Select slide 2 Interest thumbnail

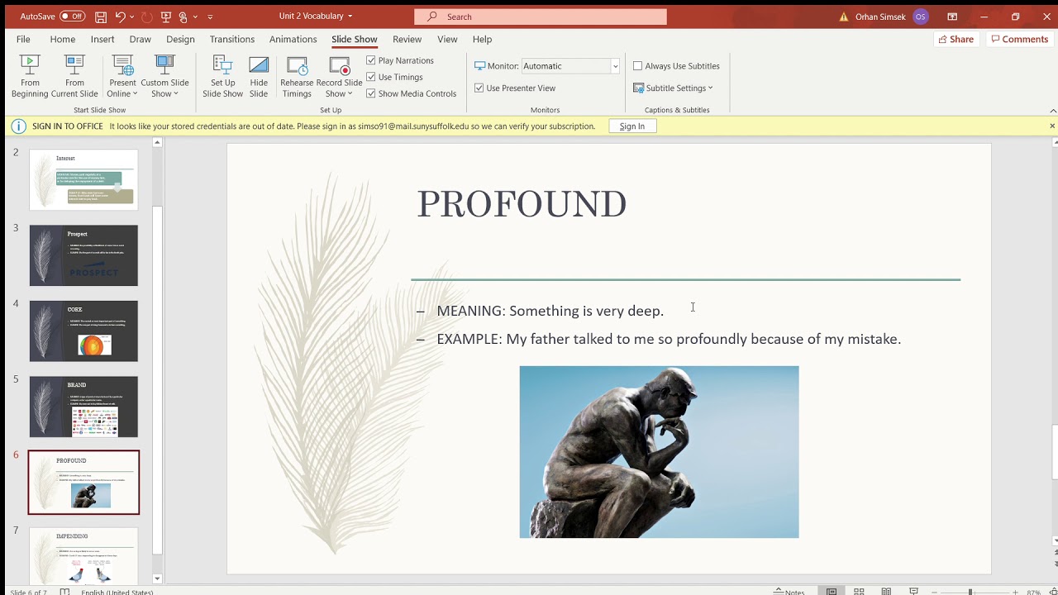pyautogui.click(x=83, y=179)
